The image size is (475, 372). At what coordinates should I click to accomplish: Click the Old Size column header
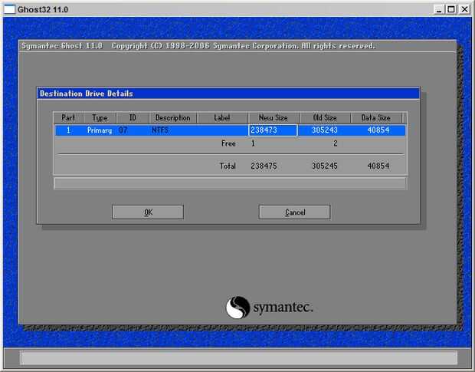click(x=325, y=117)
